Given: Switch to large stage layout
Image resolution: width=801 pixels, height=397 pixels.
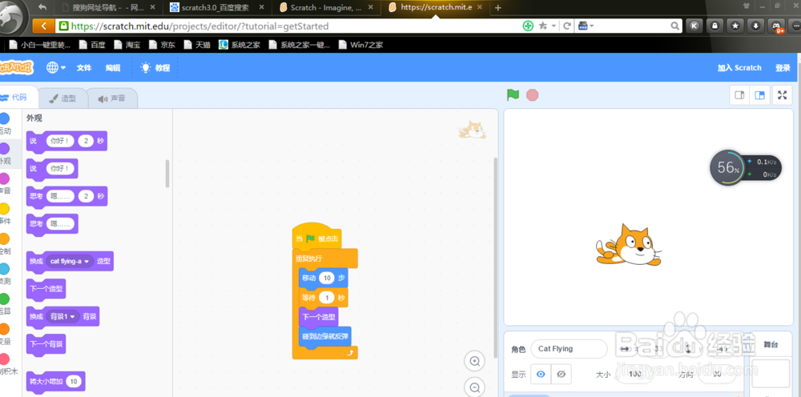Looking at the screenshot, I should [759, 95].
